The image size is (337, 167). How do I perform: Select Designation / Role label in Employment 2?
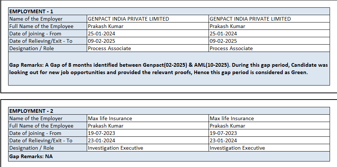click(32, 148)
